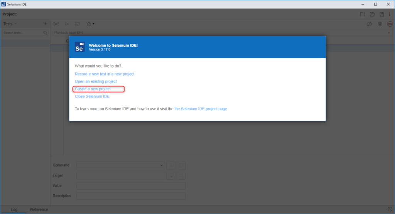This screenshot has height=214, width=395.
Task: Open the Command combo box
Action: 120,165
